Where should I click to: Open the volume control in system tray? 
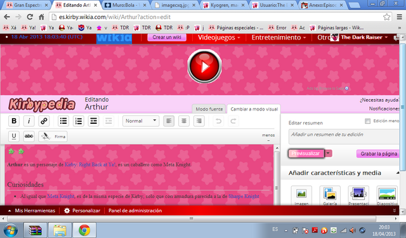pos(353,230)
